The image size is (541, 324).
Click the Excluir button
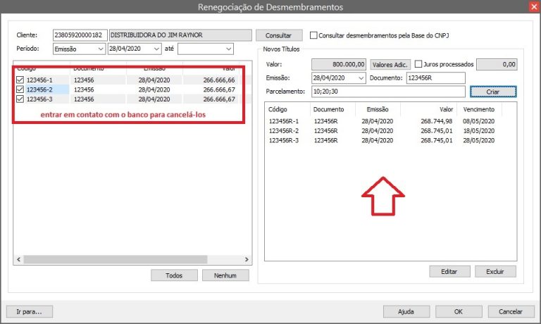tap(495, 272)
